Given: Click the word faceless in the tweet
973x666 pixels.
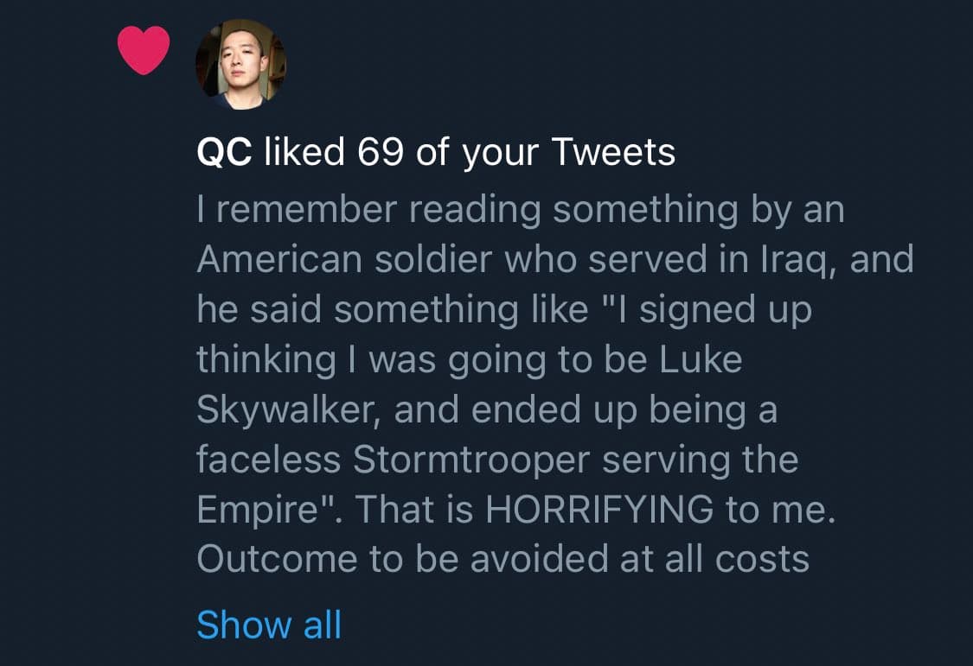Looking at the screenshot, I should pyautogui.click(x=268, y=460).
